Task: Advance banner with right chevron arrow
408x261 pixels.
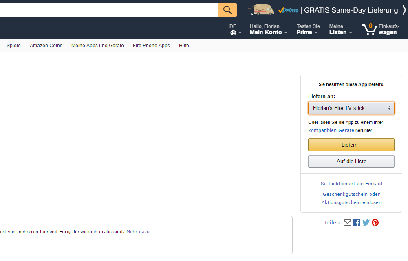Action: point(404,10)
